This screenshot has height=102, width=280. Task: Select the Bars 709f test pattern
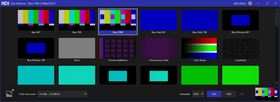point(118,22)
